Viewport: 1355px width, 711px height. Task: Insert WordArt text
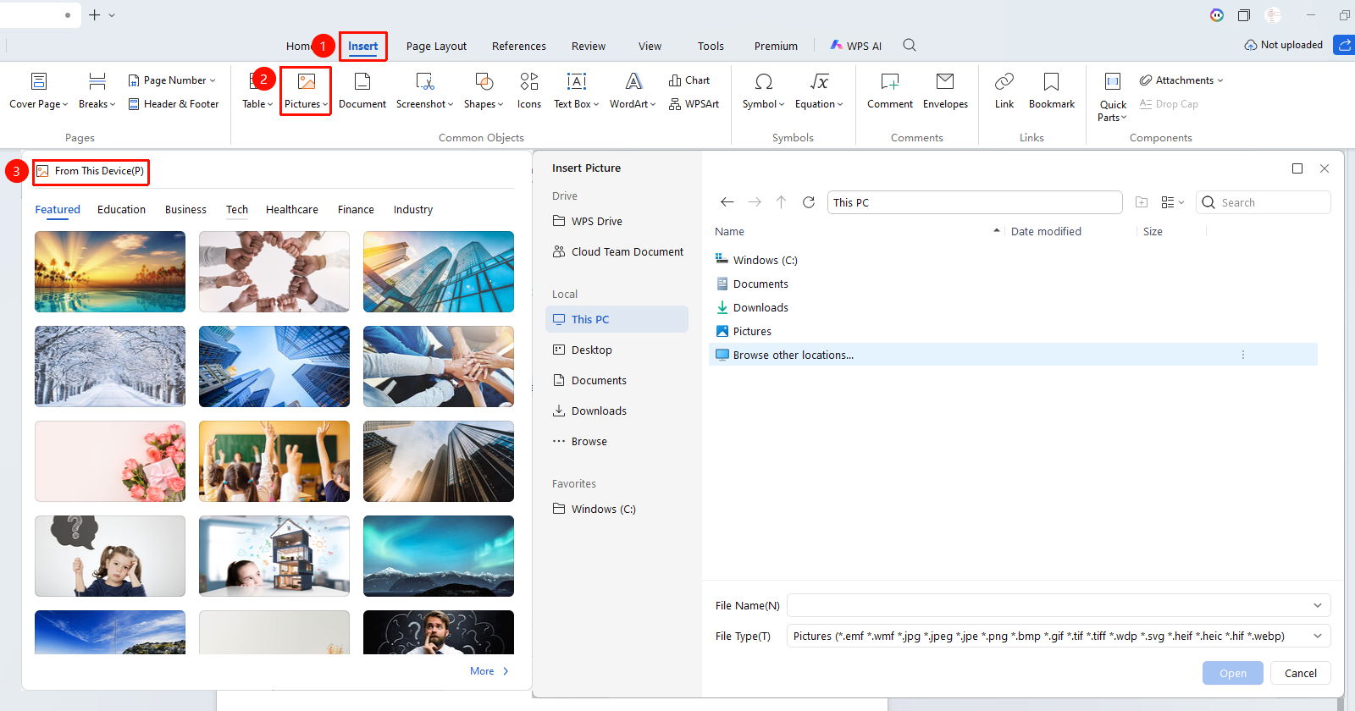[x=633, y=91]
